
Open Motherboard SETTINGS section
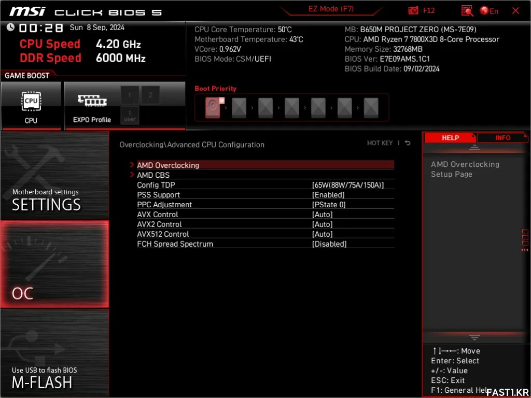pos(54,176)
